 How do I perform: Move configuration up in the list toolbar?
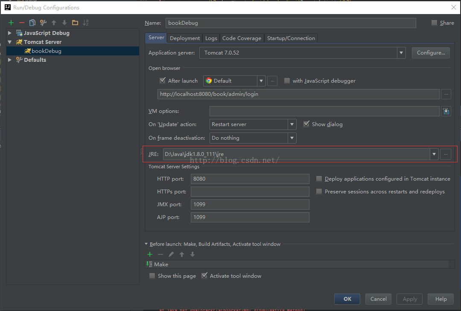(x=54, y=23)
